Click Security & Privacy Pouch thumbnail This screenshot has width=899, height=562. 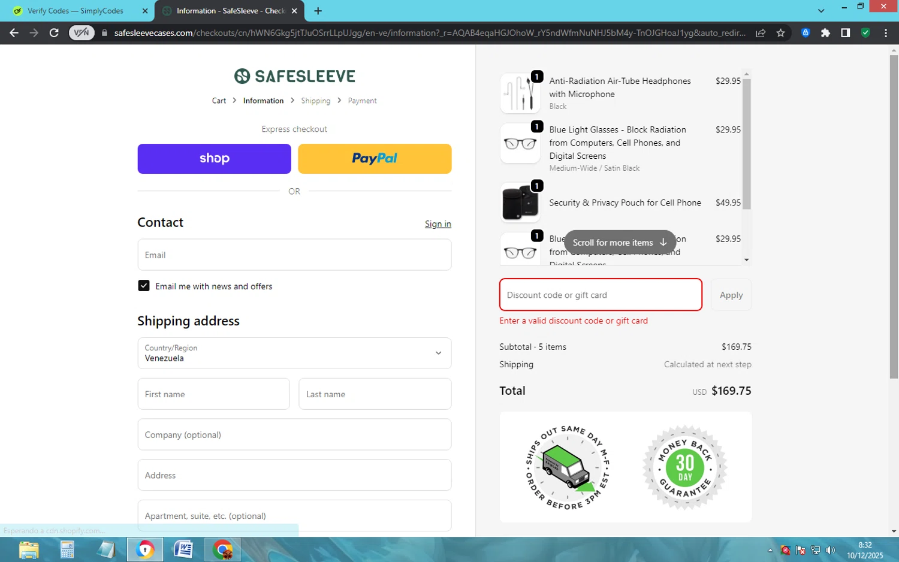pyautogui.click(x=520, y=203)
